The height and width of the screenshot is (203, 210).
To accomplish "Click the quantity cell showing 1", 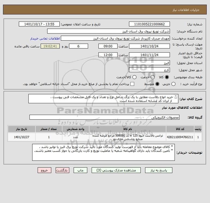I will pos(49,137).
